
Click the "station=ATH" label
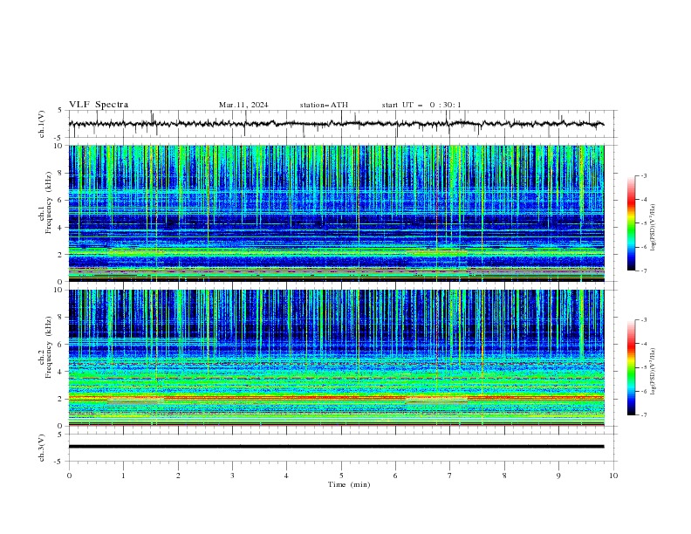click(324, 105)
